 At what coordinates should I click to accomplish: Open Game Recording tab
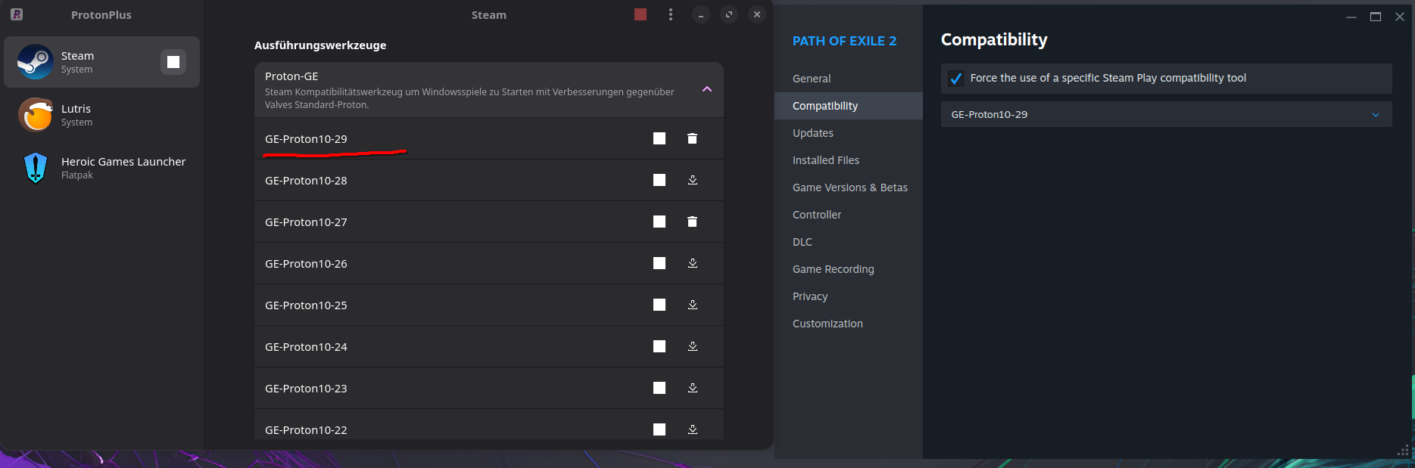pos(834,269)
